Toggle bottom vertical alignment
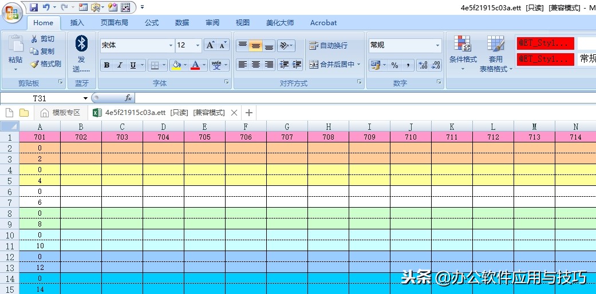Viewport: 596px width, 294px height. (x=269, y=46)
